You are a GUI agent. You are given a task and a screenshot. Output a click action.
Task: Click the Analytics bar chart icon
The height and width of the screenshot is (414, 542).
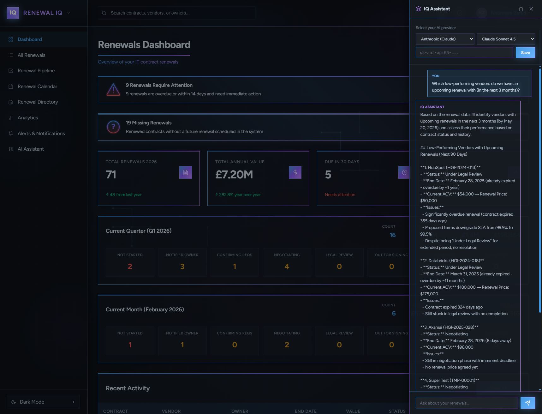(x=11, y=118)
